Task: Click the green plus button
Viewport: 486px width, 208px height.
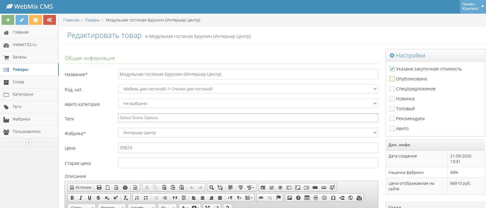Action: 8,20
